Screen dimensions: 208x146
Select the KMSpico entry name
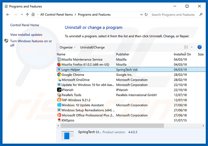coord(68,120)
